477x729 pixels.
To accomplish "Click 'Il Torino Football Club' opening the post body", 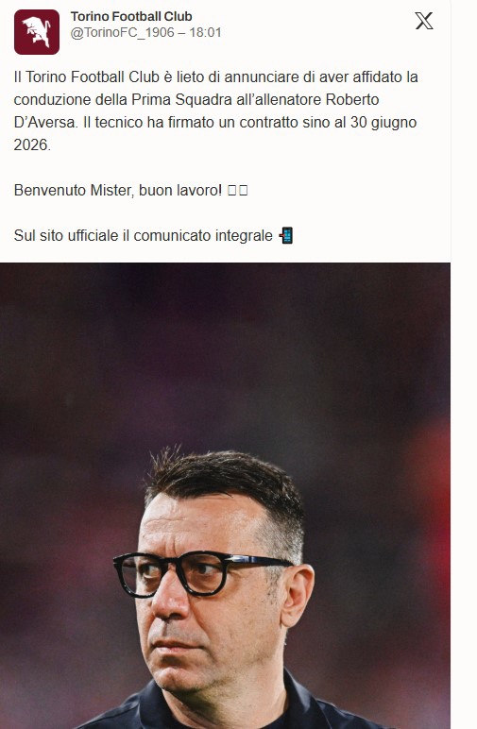I will (x=87, y=76).
